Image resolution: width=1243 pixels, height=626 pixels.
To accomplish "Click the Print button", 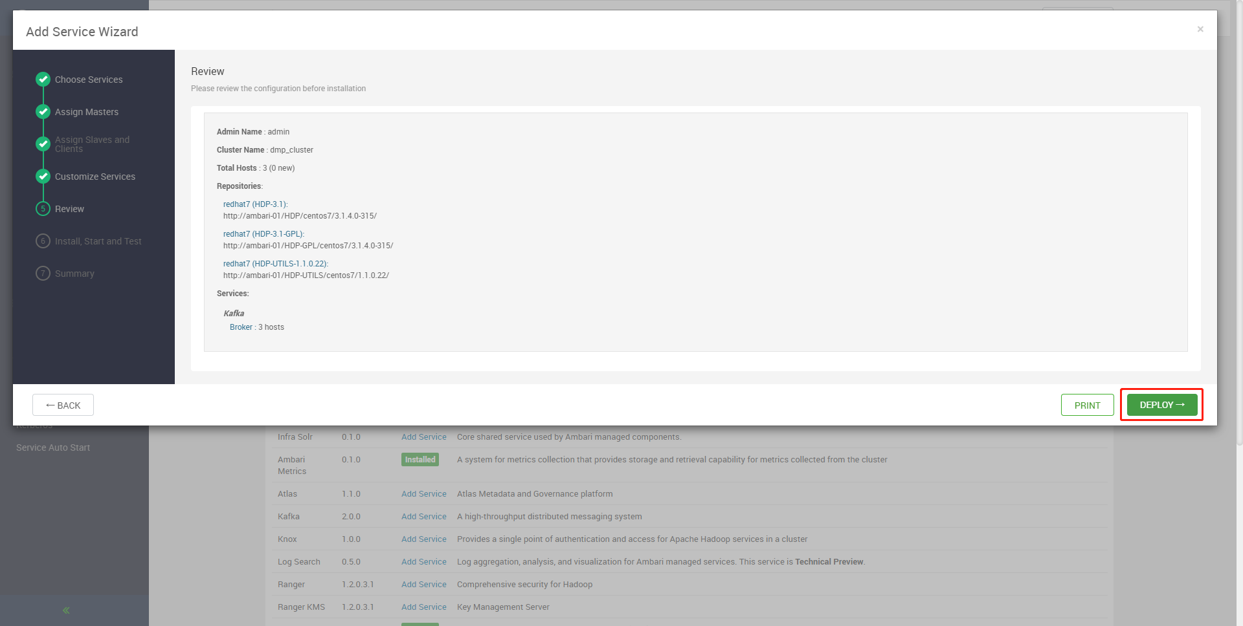I will click(1088, 405).
